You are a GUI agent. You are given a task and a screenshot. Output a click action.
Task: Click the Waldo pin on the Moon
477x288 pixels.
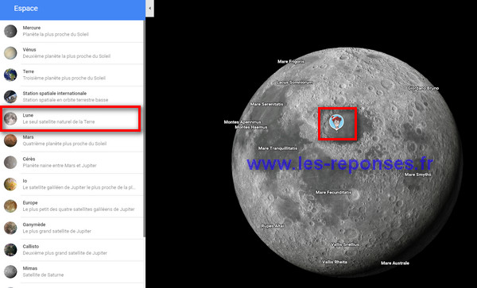336,123
